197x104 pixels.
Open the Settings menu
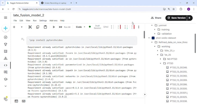43,21
